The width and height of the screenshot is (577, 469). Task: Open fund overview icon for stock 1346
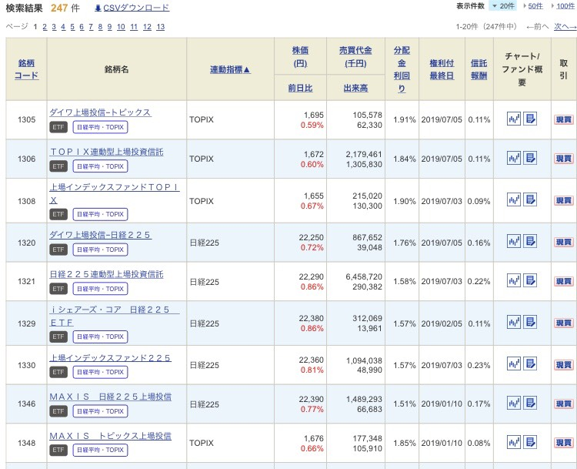[x=530, y=403]
